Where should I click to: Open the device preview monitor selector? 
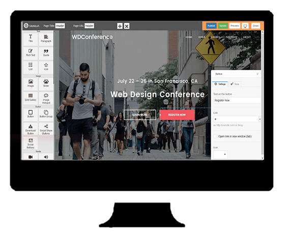[245, 26]
